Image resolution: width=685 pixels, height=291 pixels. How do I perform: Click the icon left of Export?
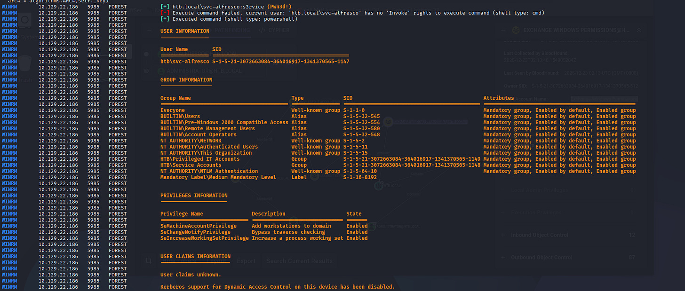pos(149,261)
